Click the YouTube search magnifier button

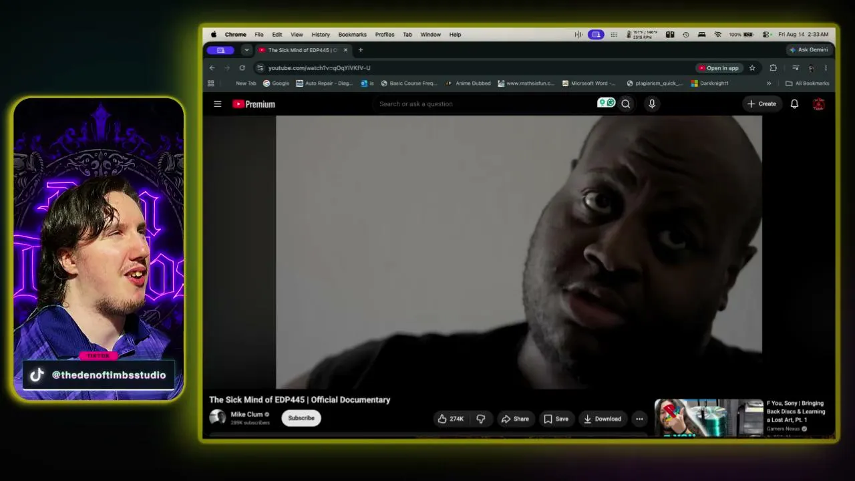click(626, 104)
